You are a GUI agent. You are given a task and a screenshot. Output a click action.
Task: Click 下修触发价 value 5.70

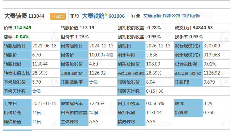(37, 82)
